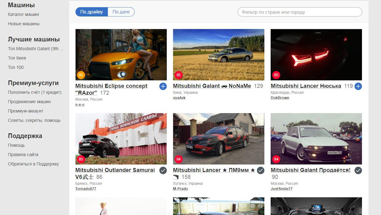Viewport: 381px width, 215px height.
Task: Visit user JustSmile77 profile
Action: pyautogui.click(x=282, y=188)
